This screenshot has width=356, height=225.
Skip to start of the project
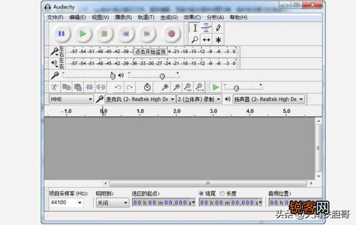point(126,34)
